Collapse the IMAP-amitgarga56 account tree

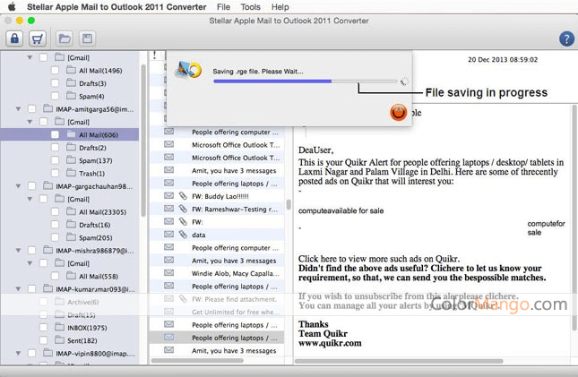point(18,109)
